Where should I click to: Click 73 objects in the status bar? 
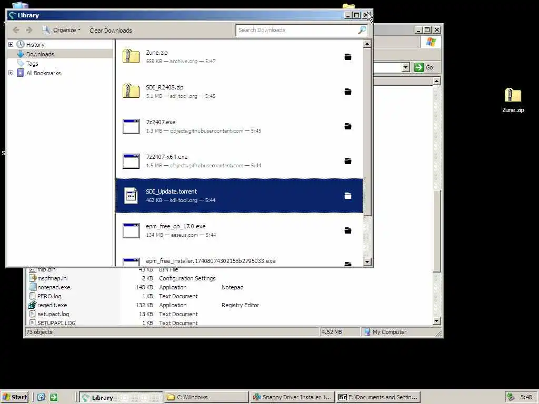[x=39, y=332]
